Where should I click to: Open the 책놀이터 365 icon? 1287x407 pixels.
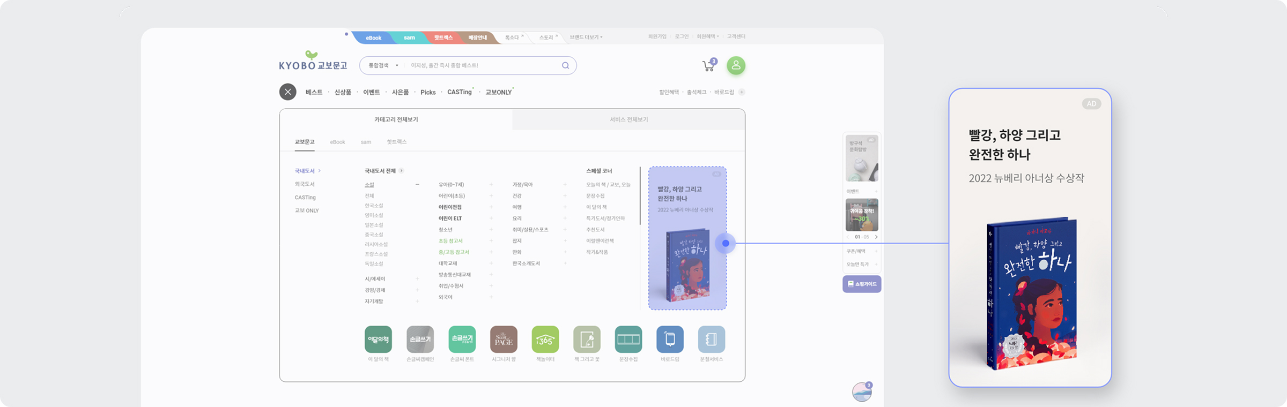(x=545, y=339)
